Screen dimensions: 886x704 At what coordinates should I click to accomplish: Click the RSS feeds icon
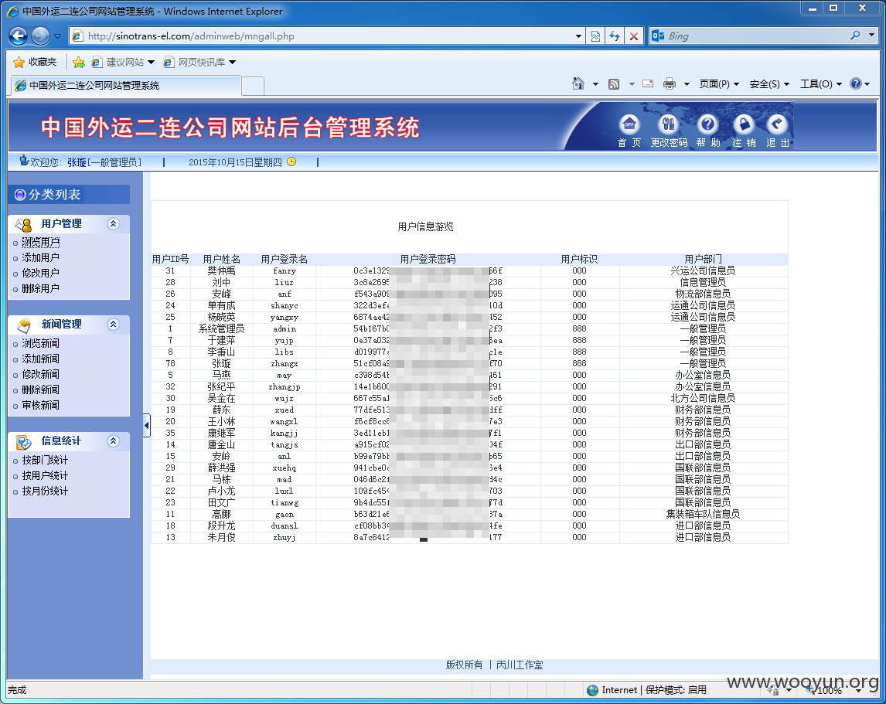tap(614, 84)
